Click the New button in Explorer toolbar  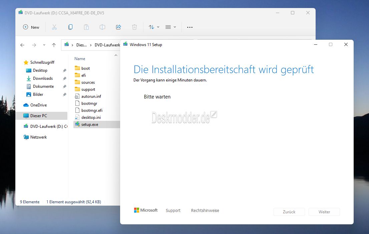pyautogui.click(x=31, y=27)
